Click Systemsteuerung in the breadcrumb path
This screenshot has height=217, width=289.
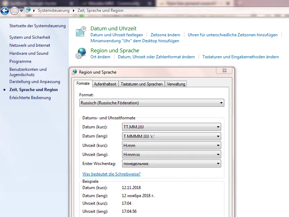pyautogui.click(x=54, y=10)
